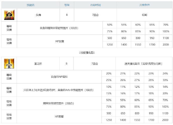
Task: Open the 冷却时间 header link
Action: pos(95,5)
